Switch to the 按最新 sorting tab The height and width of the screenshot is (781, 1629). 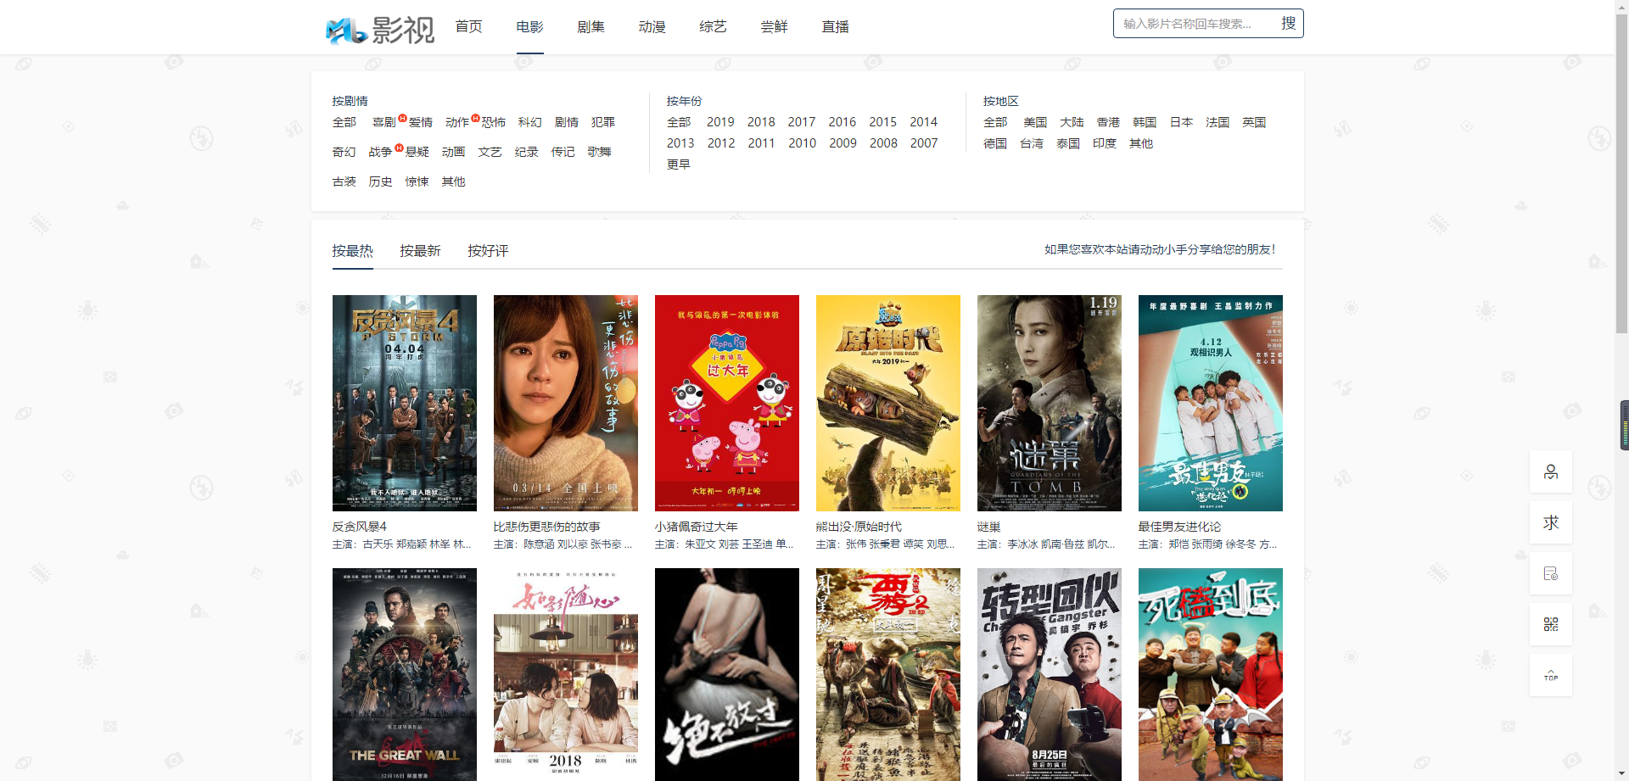click(420, 251)
